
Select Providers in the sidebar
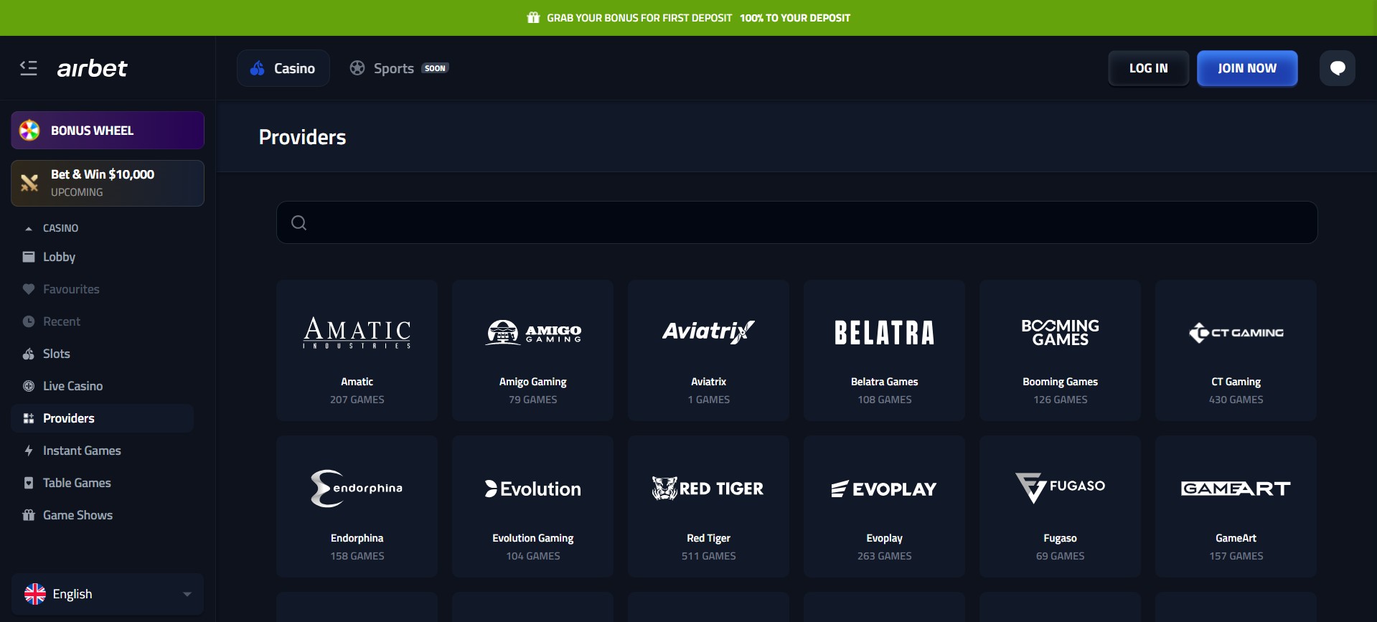103,418
